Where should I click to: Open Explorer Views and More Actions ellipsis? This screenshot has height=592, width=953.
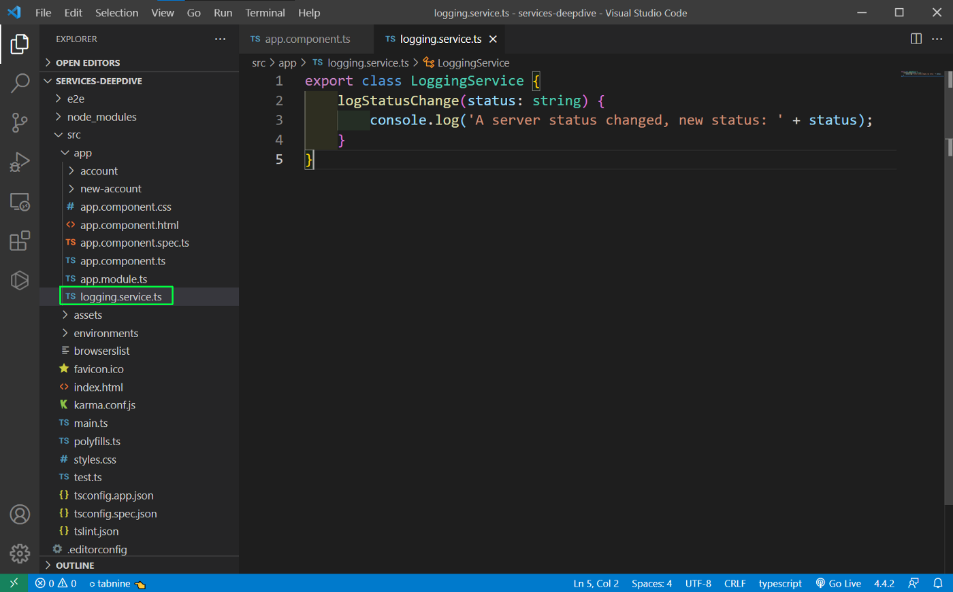pos(220,39)
